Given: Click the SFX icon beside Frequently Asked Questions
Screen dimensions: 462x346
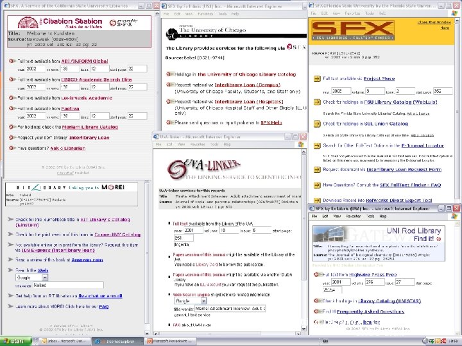Looking at the screenshot, I should [x=318, y=311].
